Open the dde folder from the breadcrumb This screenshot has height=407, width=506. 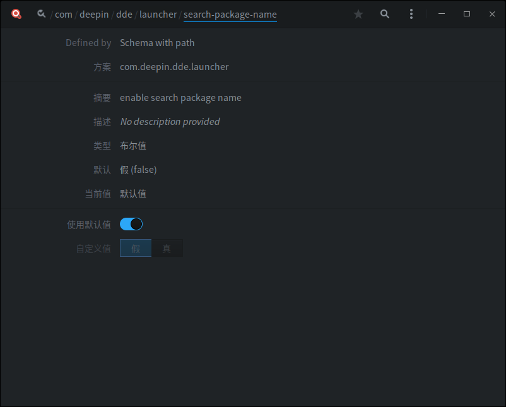click(x=124, y=14)
